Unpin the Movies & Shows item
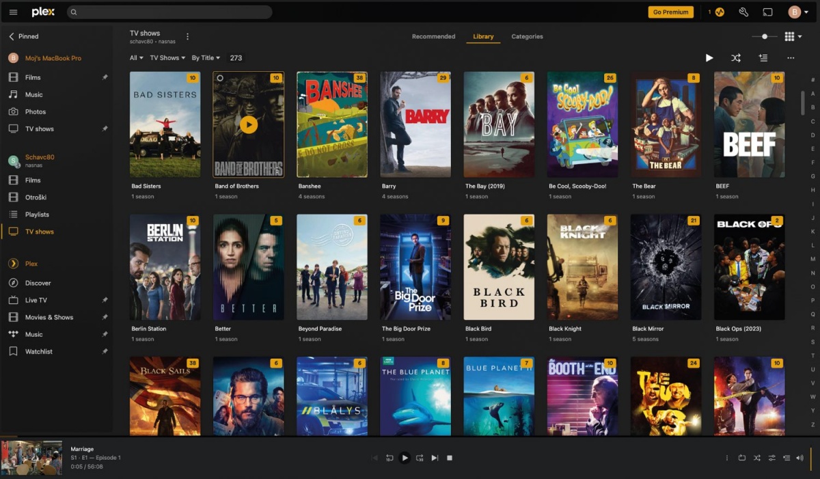 (105, 317)
